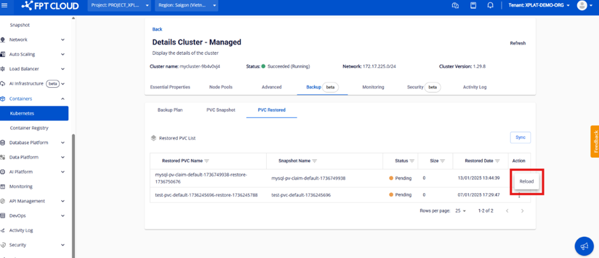This screenshot has width=599, height=258.
Task: Open the documentation book icon
Action: coord(473,6)
